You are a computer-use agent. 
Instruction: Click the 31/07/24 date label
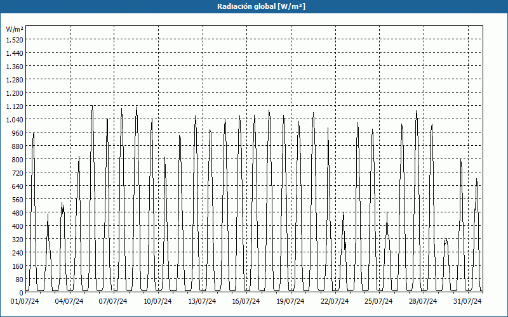coord(467,302)
